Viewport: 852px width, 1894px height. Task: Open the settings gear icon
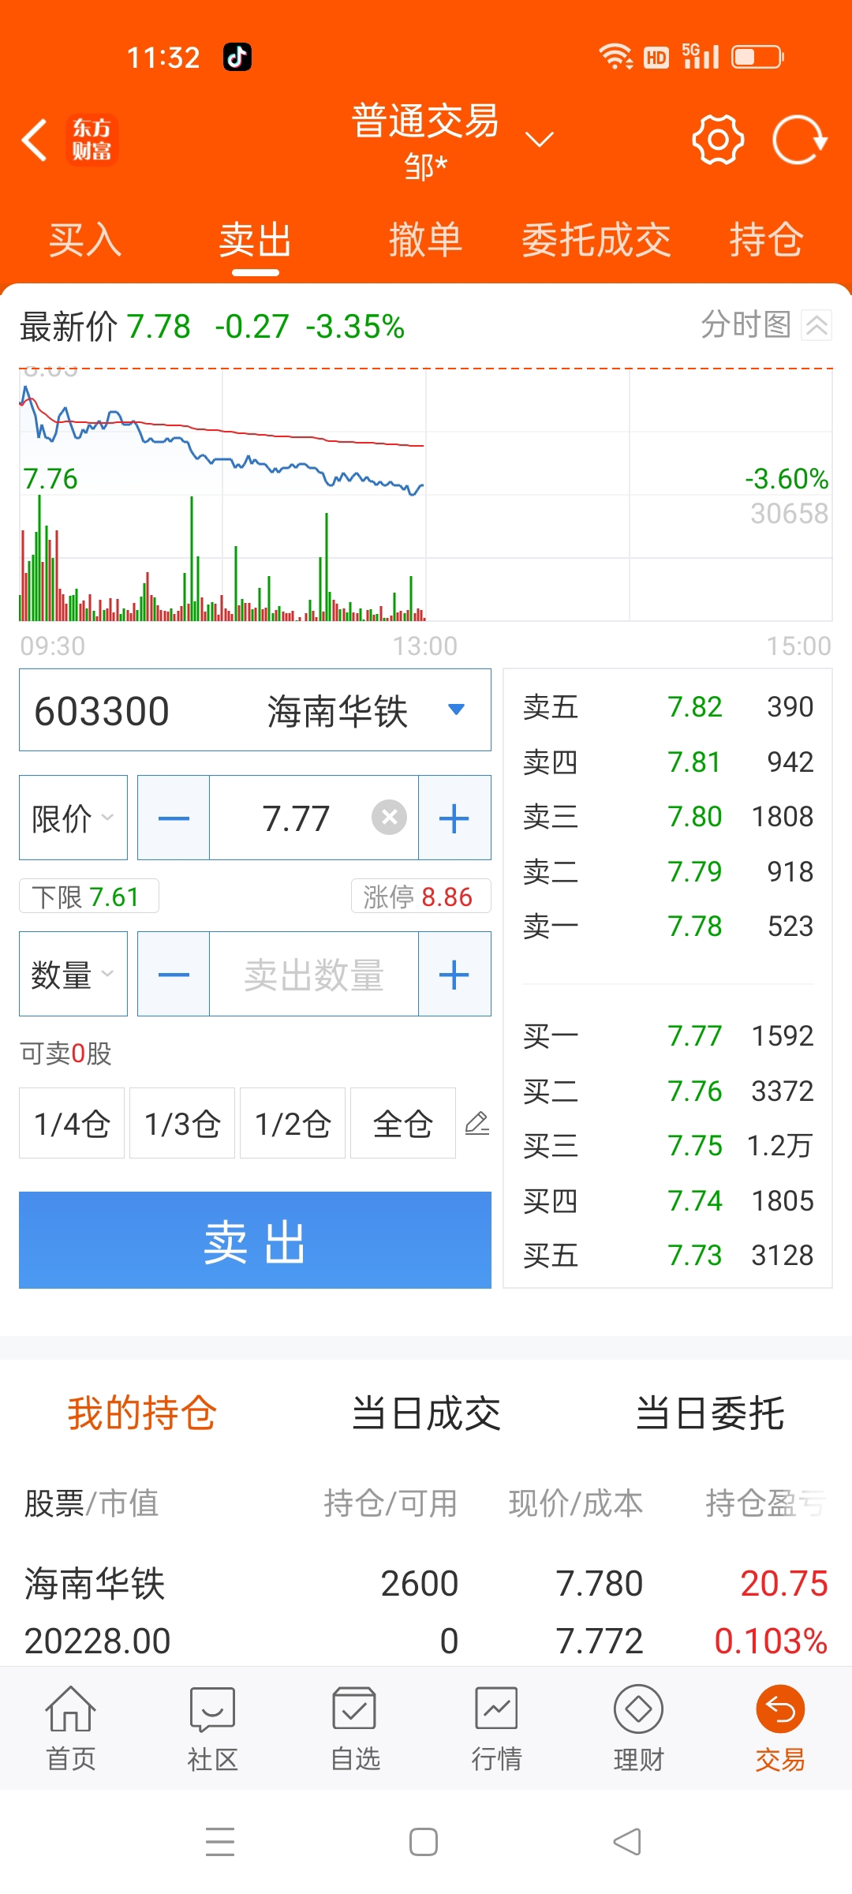tap(718, 140)
